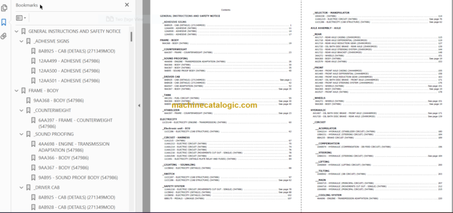Viewport: 453px width, 213px height.
Task: Click '_REAR' heading under Axle Assembly
Action: pos(317,34)
